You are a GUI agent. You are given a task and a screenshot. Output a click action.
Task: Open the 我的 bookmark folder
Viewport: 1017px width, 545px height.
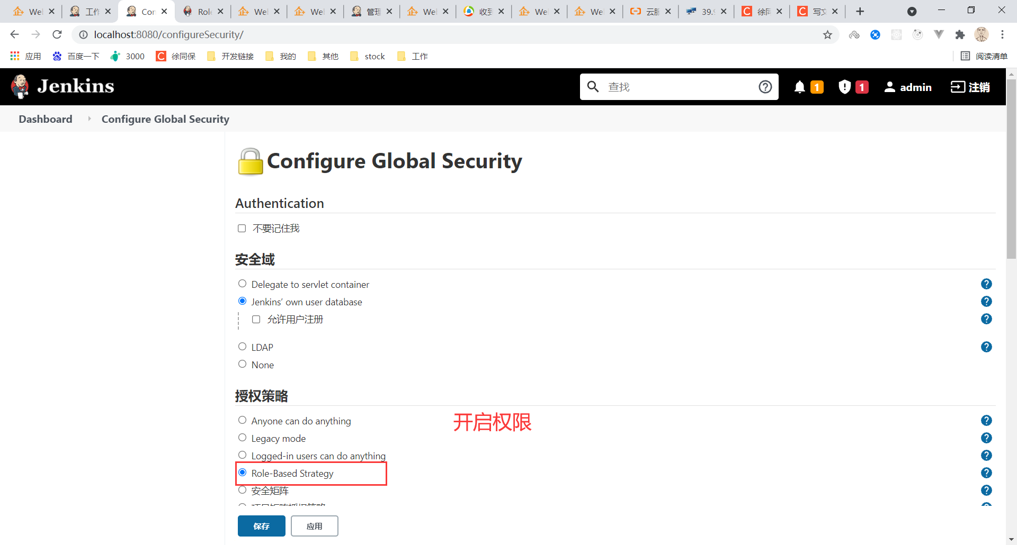coord(281,56)
